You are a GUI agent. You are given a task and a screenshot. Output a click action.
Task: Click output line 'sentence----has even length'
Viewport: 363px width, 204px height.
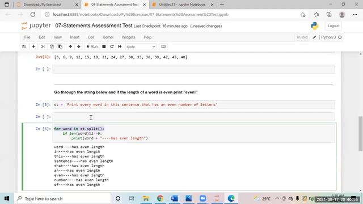pos(83,161)
